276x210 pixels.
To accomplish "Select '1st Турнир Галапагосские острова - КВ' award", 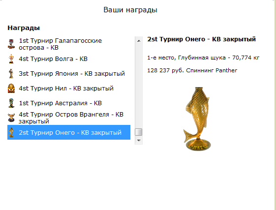I will click(69, 44).
